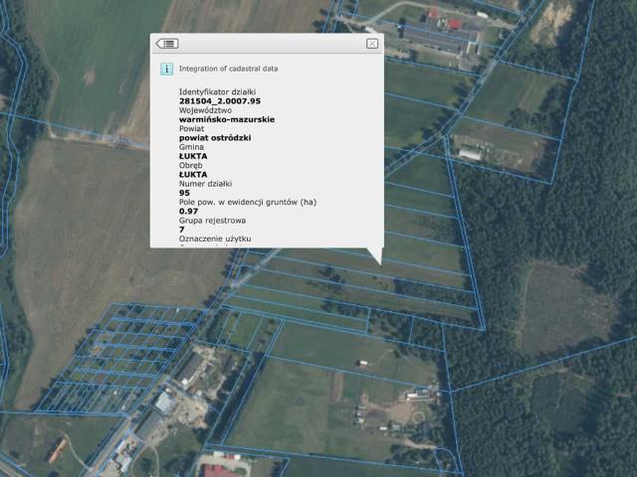Click the 'Integration of cadastral data' title
Image resolution: width=637 pixels, height=477 pixels.
point(228,69)
